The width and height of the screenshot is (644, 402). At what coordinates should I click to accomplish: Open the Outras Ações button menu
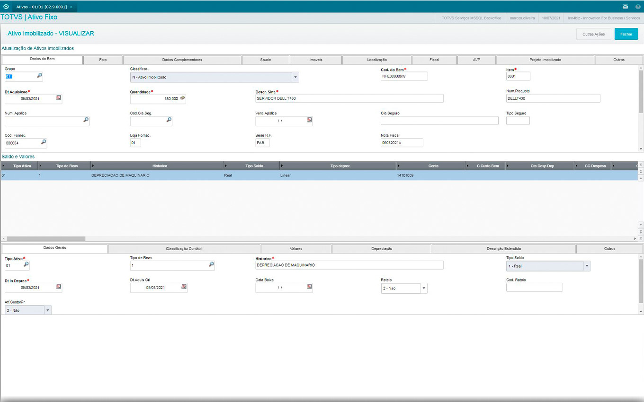(593, 34)
